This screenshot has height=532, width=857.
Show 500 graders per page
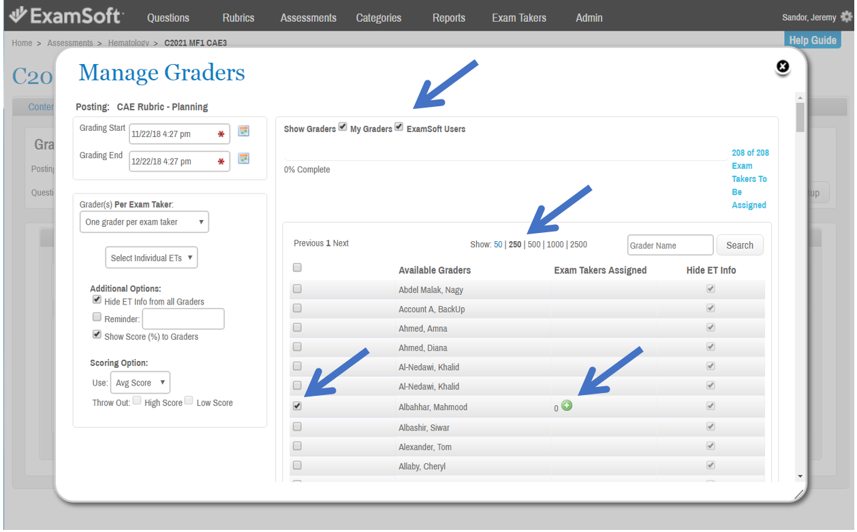click(534, 245)
